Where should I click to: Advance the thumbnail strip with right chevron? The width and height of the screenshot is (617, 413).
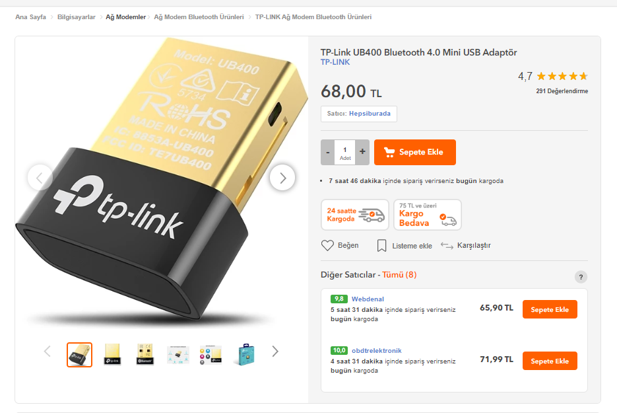pos(275,351)
